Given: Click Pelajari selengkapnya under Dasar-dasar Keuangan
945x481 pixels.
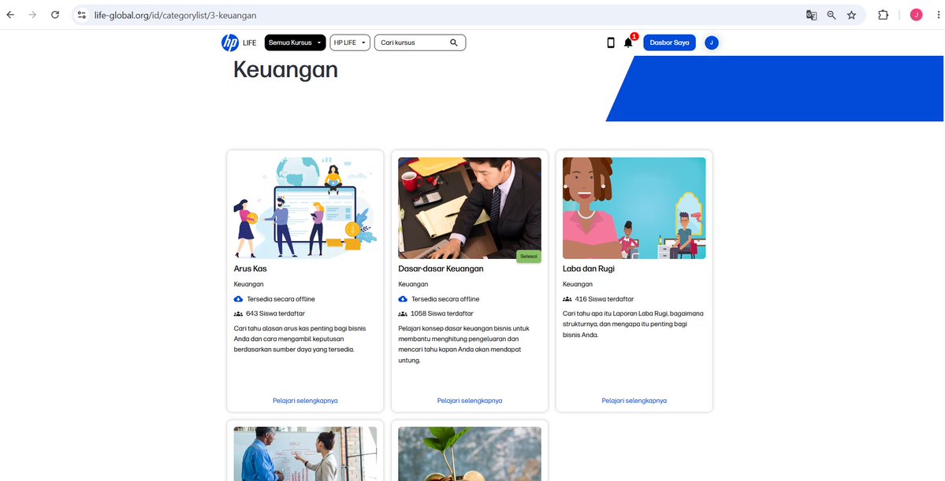Looking at the screenshot, I should (x=470, y=401).
